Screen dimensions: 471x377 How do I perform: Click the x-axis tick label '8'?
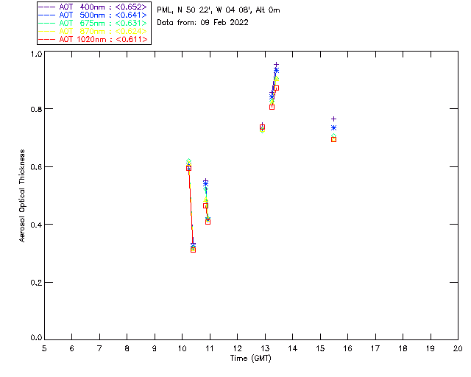[x=127, y=348]
